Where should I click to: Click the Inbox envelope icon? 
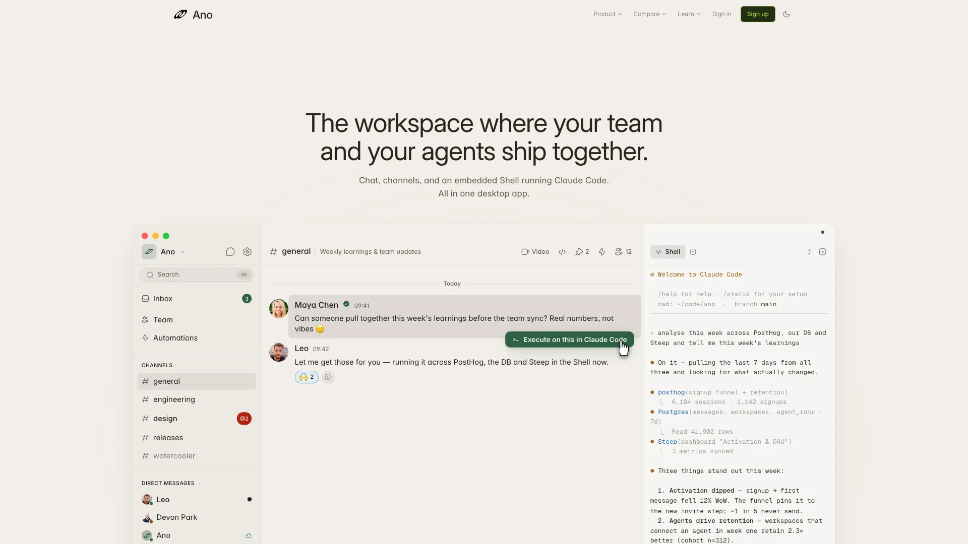pos(145,299)
